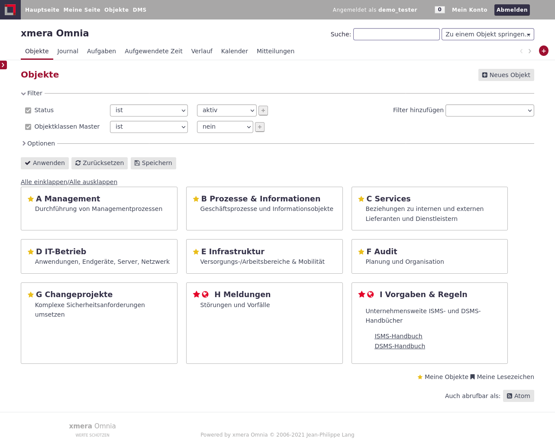Image resolution: width=555 pixels, height=447 pixels.
Task: Open the ISMS-Handbuch link
Action: (398, 336)
